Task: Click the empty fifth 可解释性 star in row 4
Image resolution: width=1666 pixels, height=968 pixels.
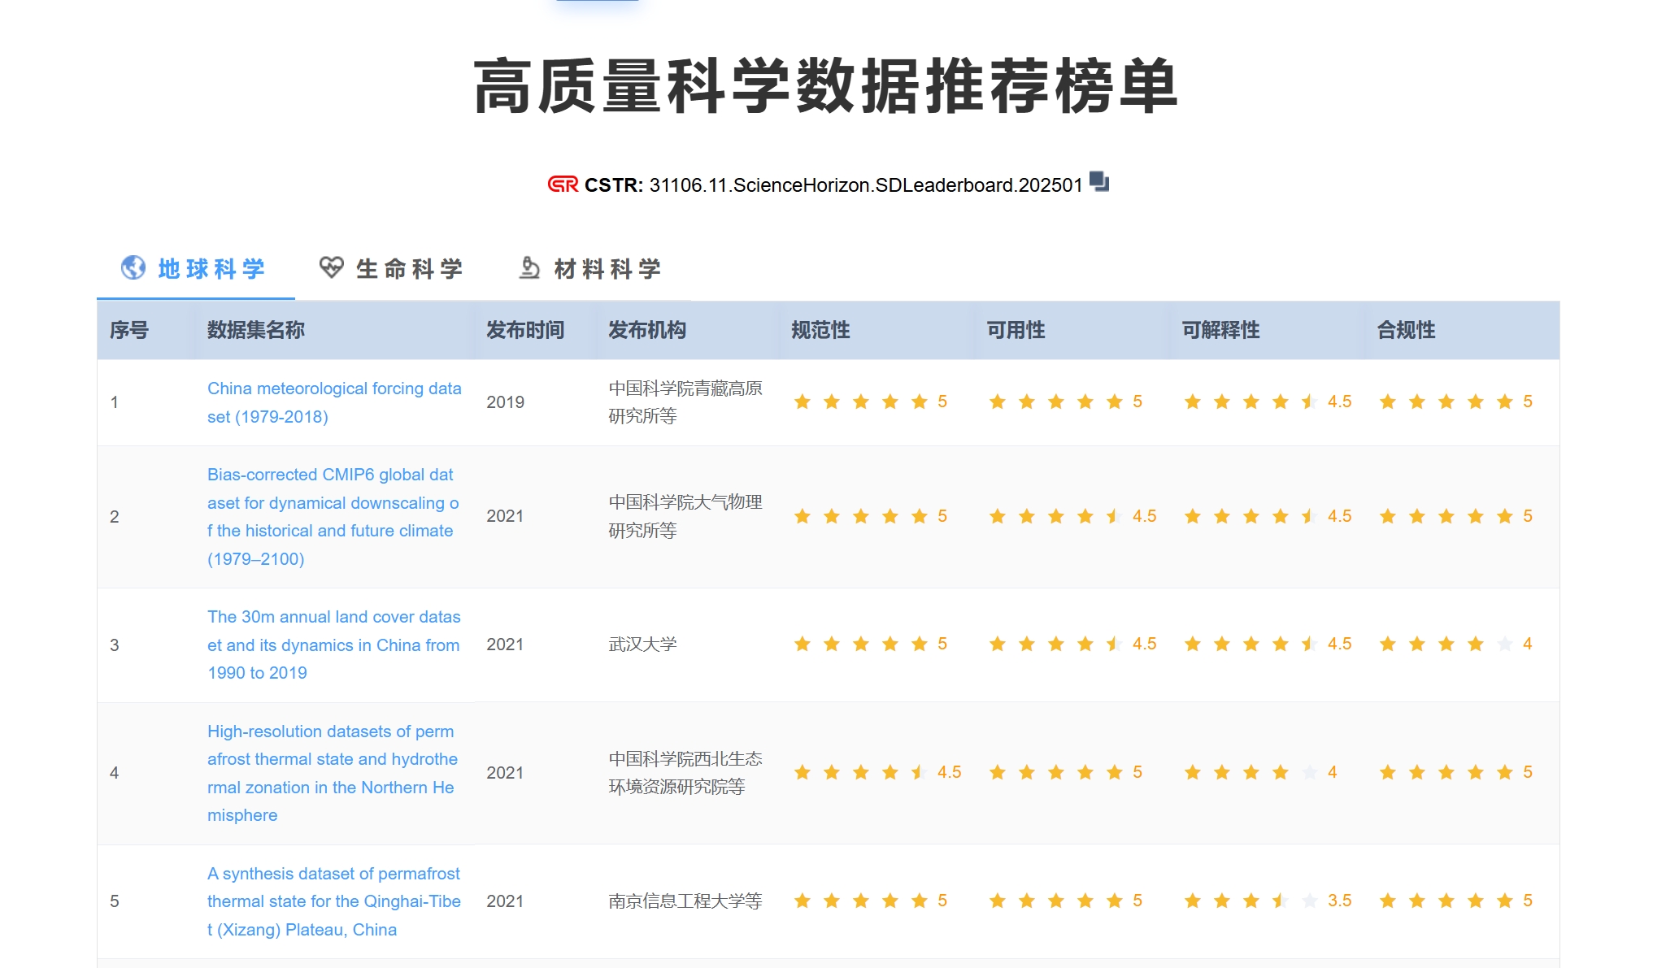Action: click(1309, 772)
